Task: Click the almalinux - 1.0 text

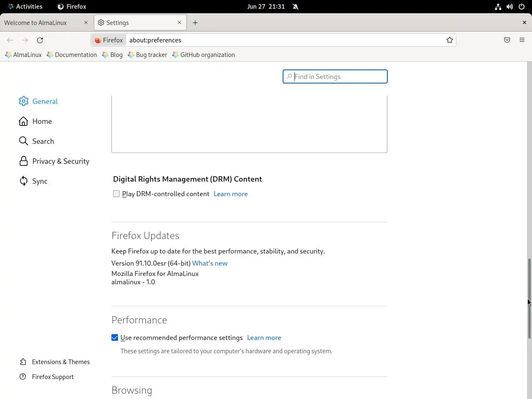Action: click(x=133, y=282)
